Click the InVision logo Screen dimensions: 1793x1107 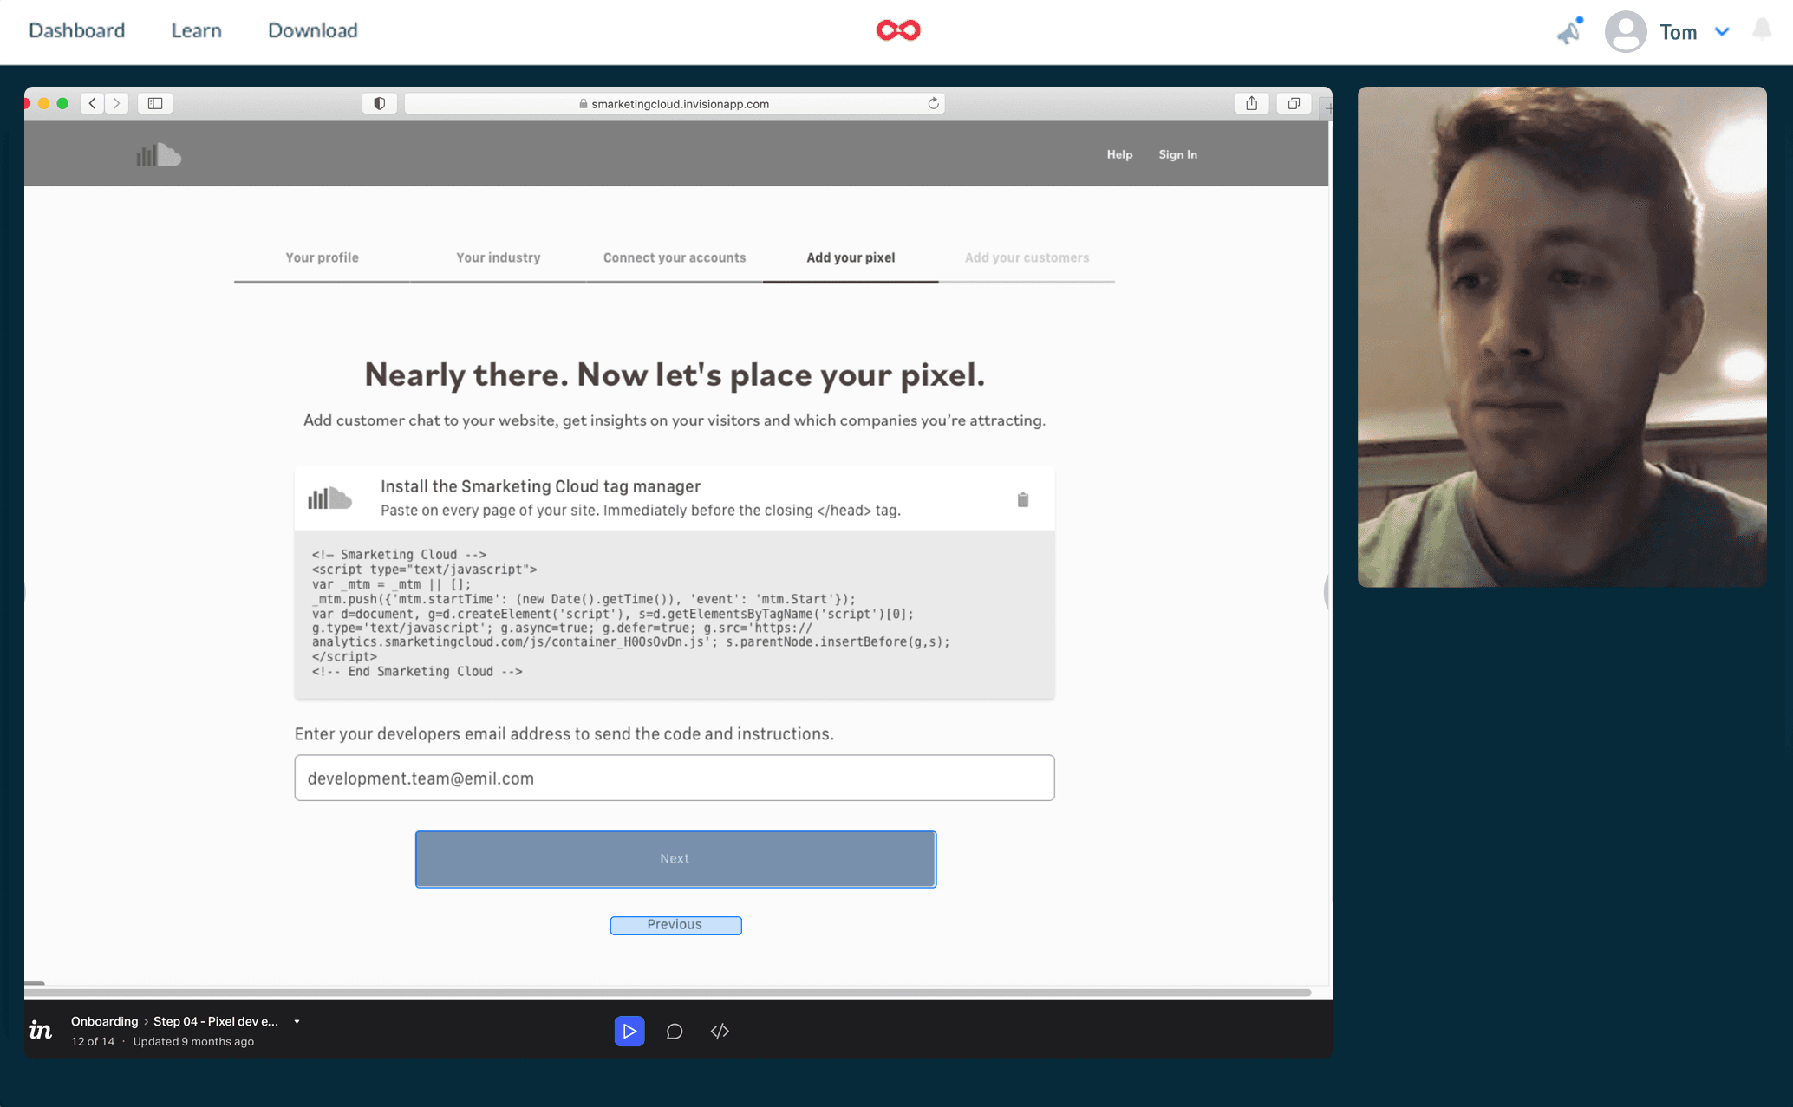click(41, 1030)
